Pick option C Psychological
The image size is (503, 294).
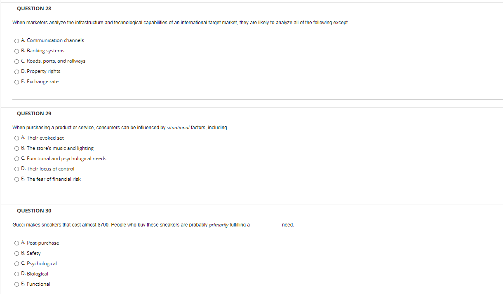[16, 264]
